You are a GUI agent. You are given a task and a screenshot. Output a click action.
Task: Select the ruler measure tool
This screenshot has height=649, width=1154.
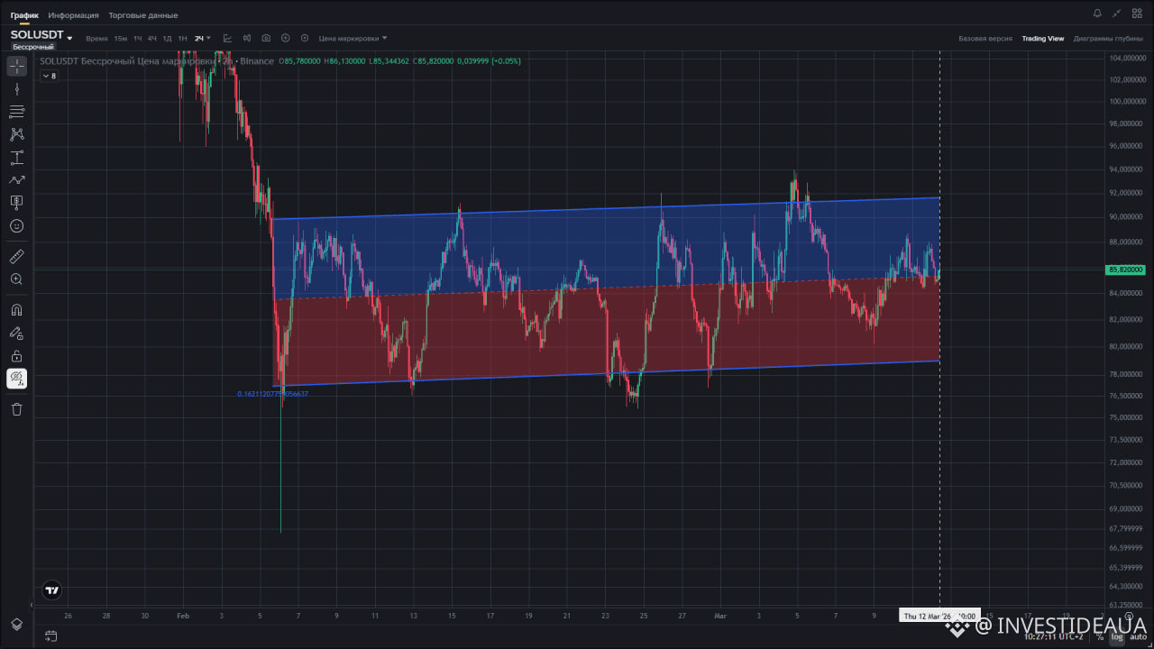(x=16, y=257)
